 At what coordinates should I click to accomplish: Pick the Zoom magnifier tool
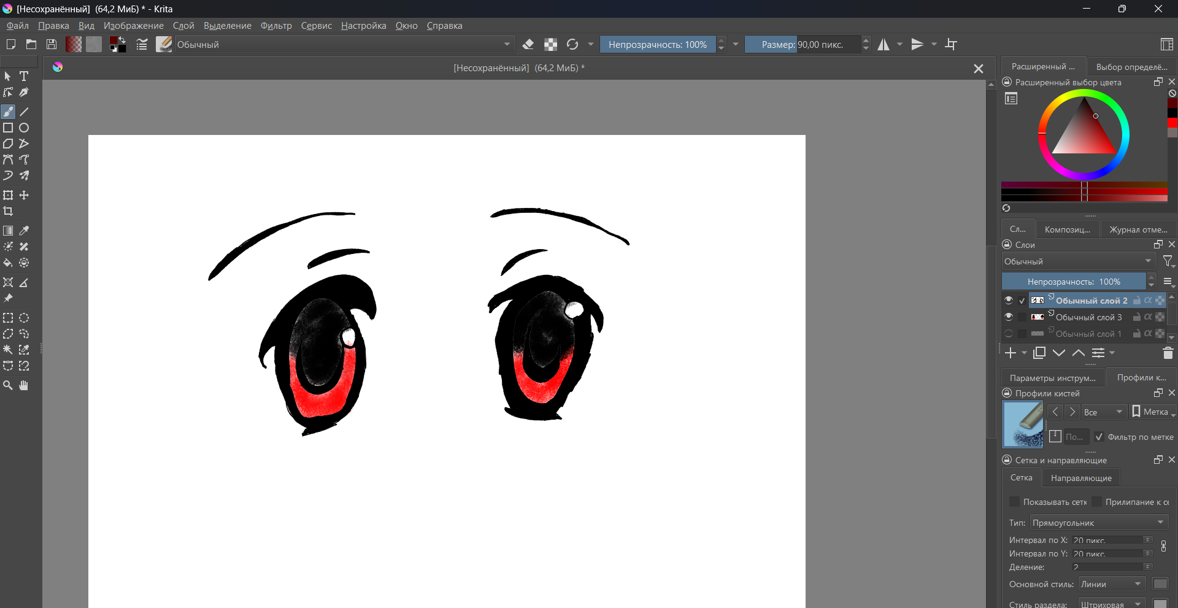pos(8,385)
